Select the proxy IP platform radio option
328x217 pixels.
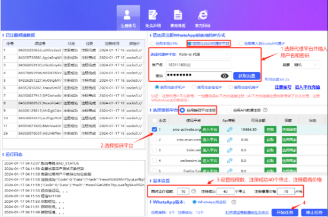(x=189, y=43)
